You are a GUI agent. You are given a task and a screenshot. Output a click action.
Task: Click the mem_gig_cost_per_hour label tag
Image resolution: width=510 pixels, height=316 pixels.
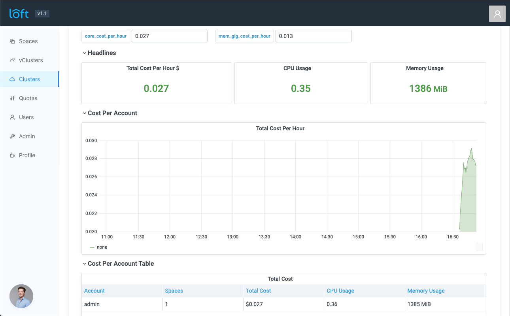(244, 36)
